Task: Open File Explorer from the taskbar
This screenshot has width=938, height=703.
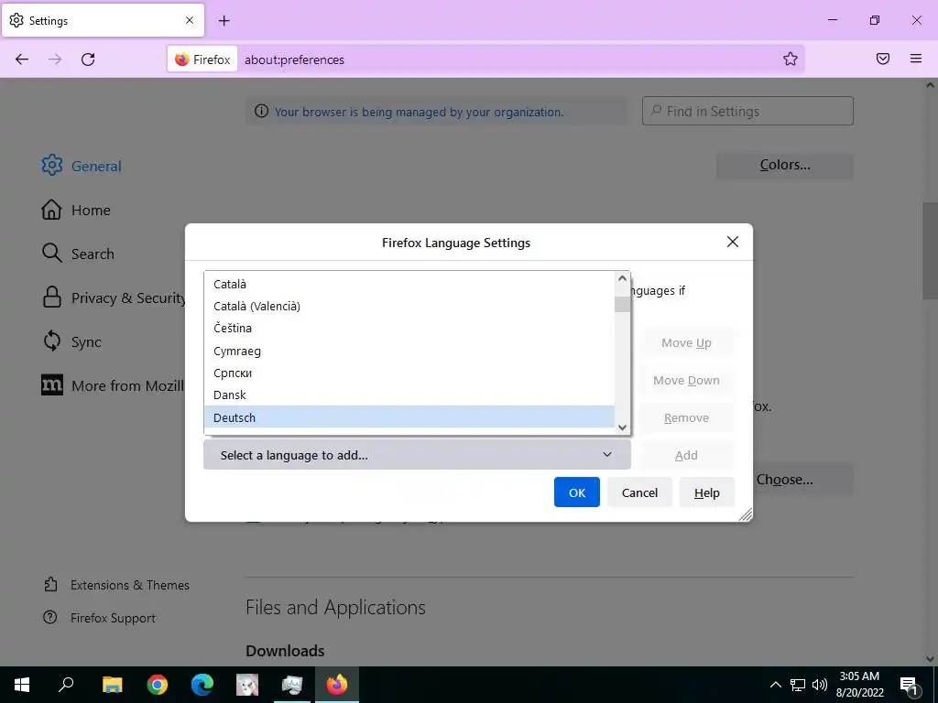Action: click(112, 685)
